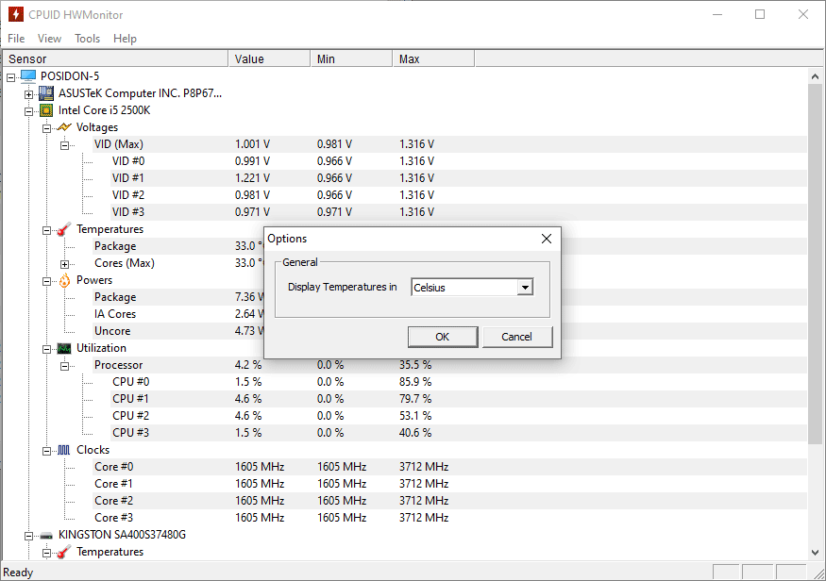Confirm the Options dialog with OK
The image size is (826, 581).
pyautogui.click(x=443, y=337)
